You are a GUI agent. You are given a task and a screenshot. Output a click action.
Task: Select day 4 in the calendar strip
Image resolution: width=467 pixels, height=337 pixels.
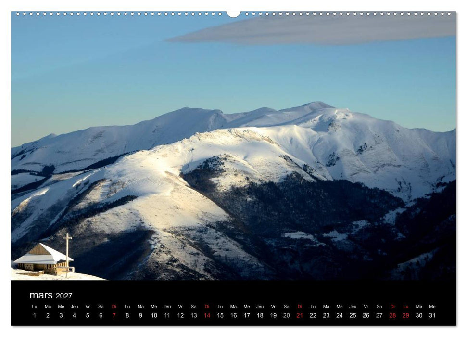(x=74, y=315)
